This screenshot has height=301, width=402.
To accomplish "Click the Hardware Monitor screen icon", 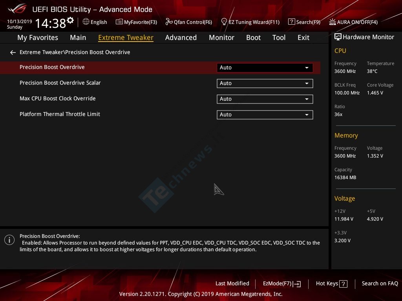I will click(338, 37).
